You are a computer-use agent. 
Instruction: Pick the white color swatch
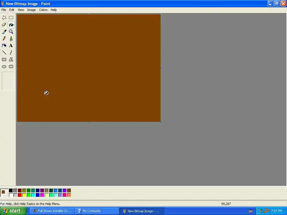point(11,195)
